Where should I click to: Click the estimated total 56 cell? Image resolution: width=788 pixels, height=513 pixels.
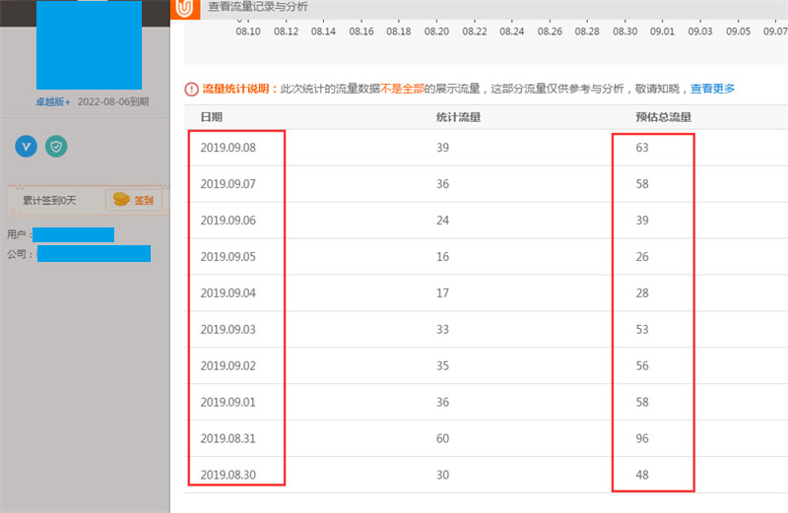pos(642,365)
